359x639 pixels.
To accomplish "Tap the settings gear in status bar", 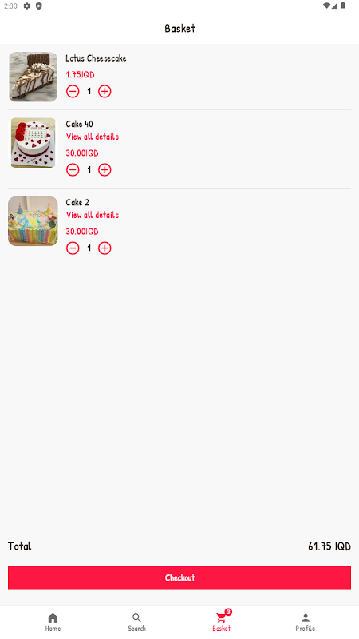I will tap(27, 6).
